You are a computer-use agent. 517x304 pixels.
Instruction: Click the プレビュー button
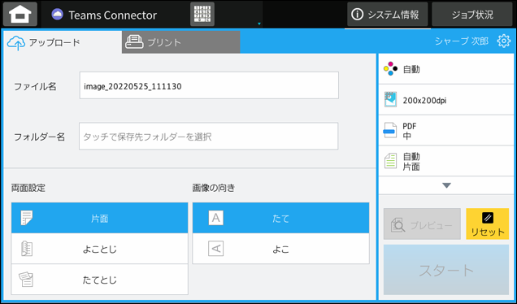click(422, 224)
